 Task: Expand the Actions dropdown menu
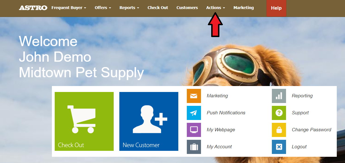(x=216, y=8)
